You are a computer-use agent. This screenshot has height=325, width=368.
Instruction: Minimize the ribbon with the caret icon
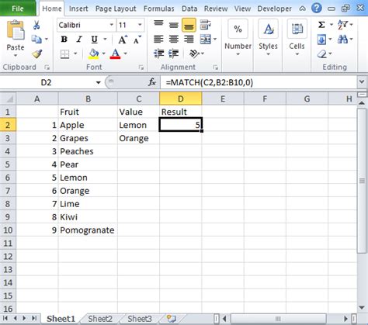click(x=302, y=9)
